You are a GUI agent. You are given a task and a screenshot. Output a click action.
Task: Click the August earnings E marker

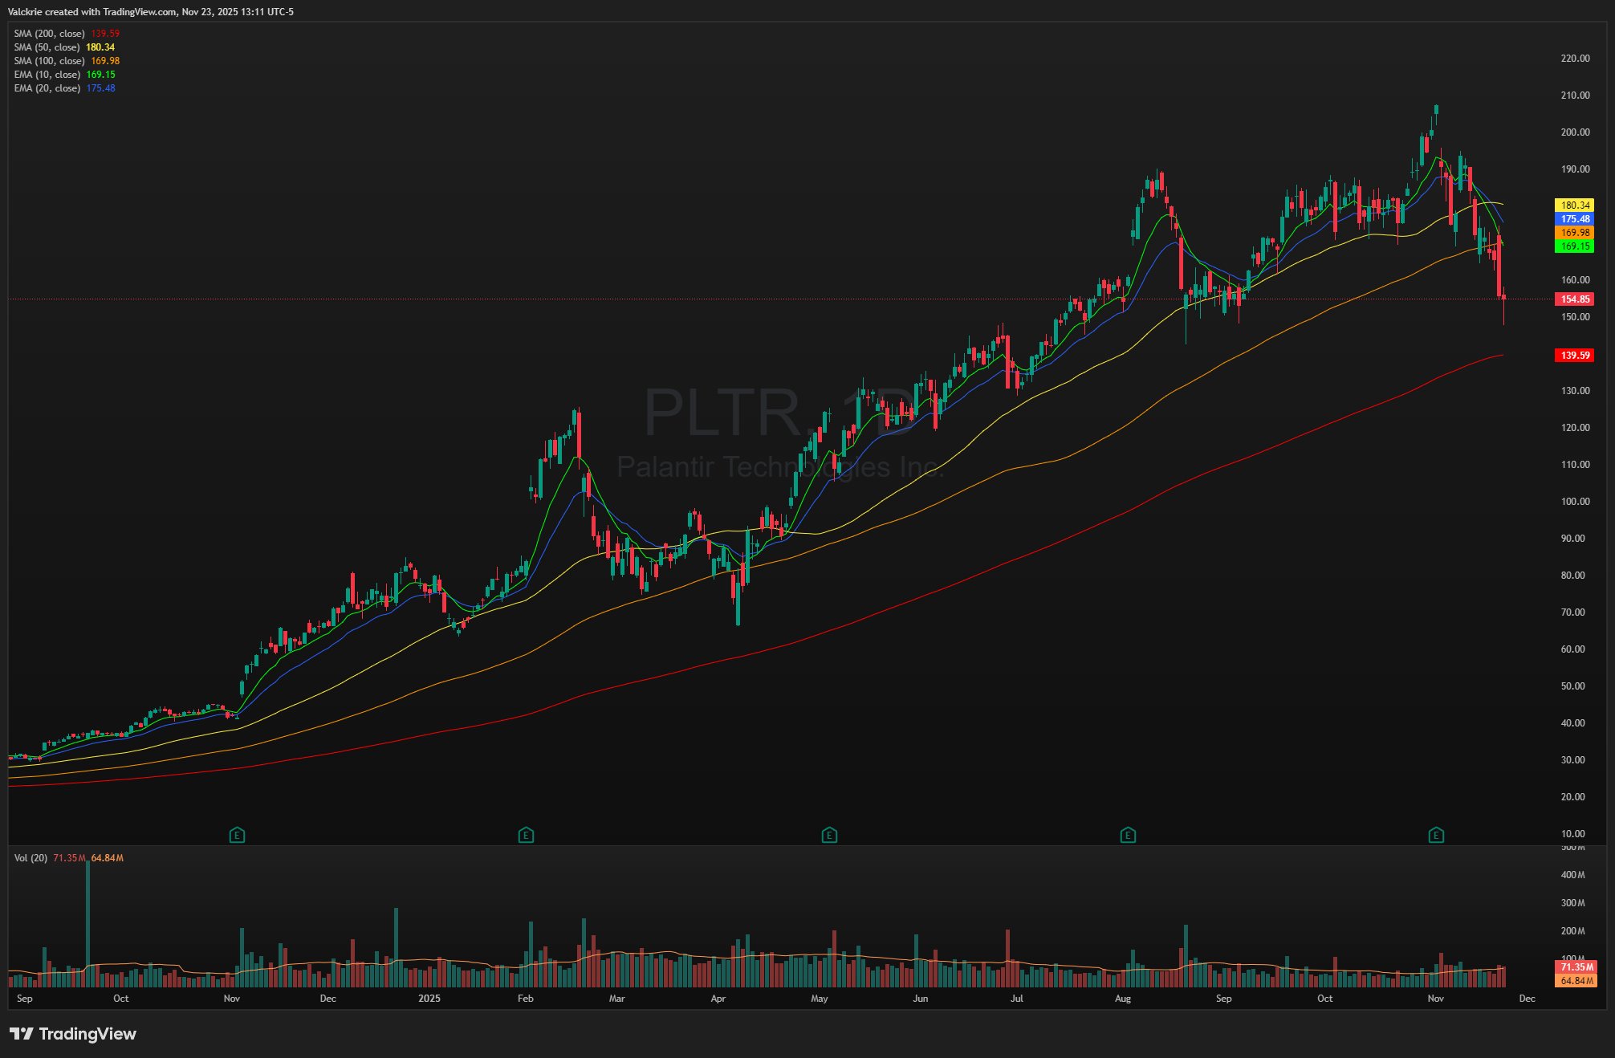click(x=1128, y=836)
